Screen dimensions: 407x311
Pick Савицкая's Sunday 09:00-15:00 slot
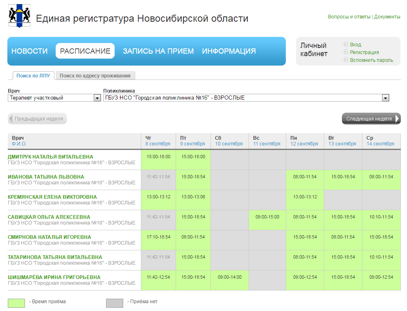[267, 217]
